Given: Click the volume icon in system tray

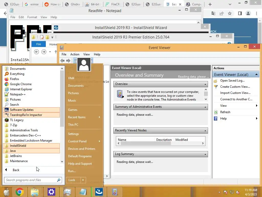Looking at the screenshot, I should coord(238,192).
